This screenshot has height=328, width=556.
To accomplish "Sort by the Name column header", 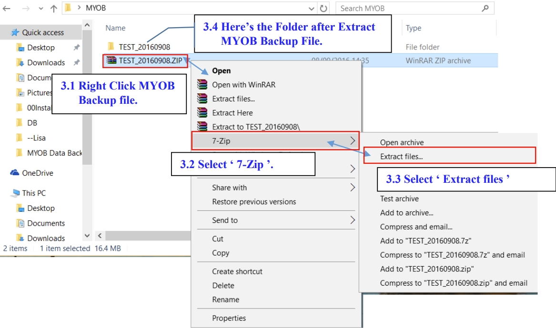I will (x=116, y=28).
